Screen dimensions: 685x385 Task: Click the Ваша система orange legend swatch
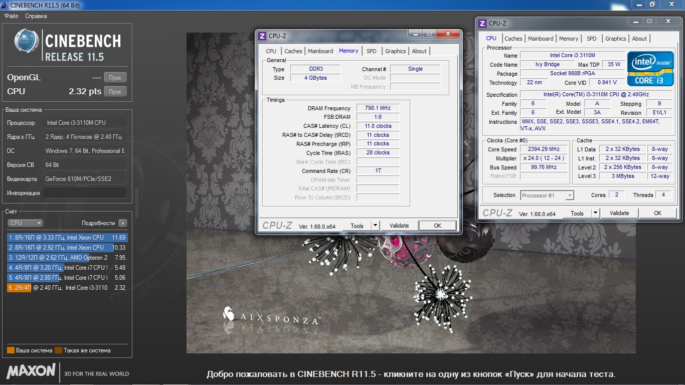click(11, 350)
